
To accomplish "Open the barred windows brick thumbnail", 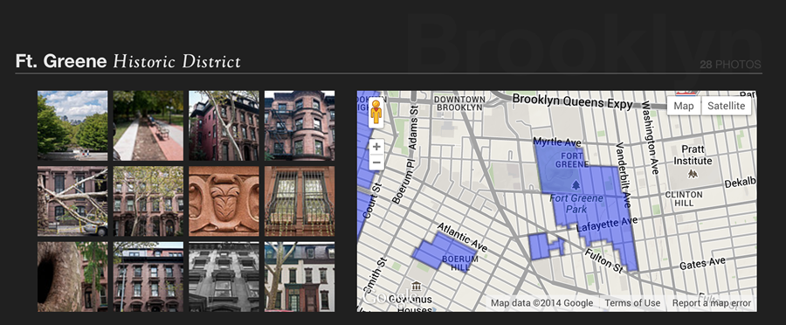I will tap(300, 201).
